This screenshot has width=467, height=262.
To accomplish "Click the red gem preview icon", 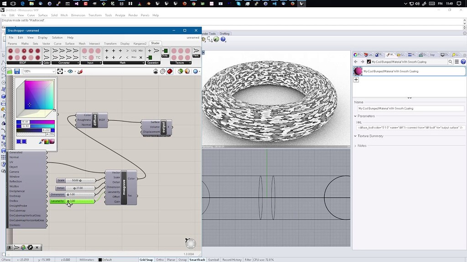I will 169,71.
